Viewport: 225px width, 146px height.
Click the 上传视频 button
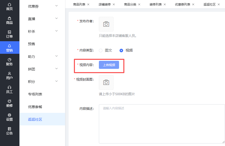(109, 65)
